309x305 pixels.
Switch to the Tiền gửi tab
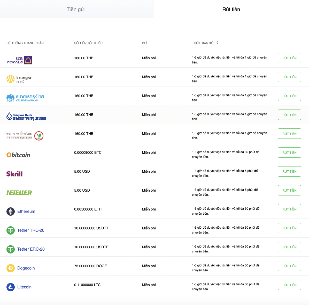click(76, 9)
